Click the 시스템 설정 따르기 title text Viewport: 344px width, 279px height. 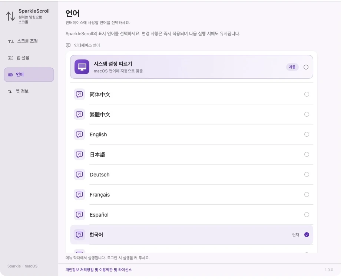[113, 64]
